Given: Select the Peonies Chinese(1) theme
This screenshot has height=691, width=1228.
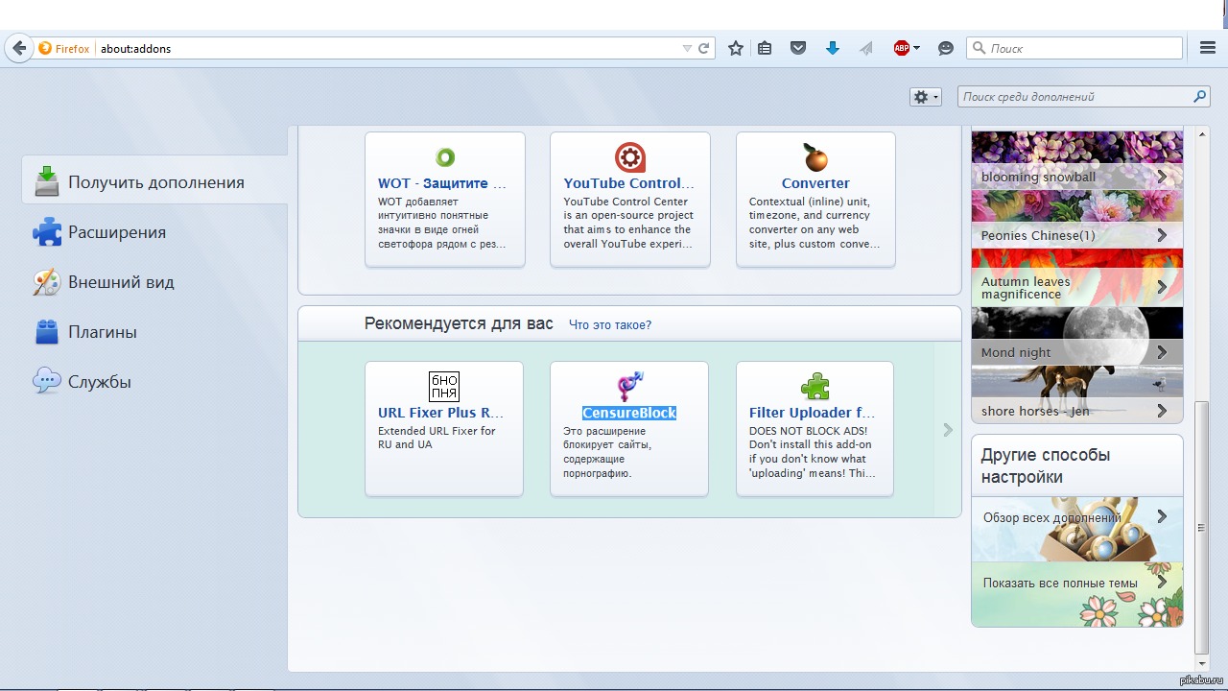Looking at the screenshot, I should 1076,219.
